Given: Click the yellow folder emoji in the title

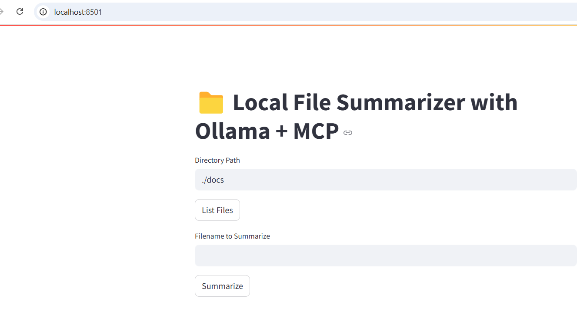Looking at the screenshot, I should point(211,103).
